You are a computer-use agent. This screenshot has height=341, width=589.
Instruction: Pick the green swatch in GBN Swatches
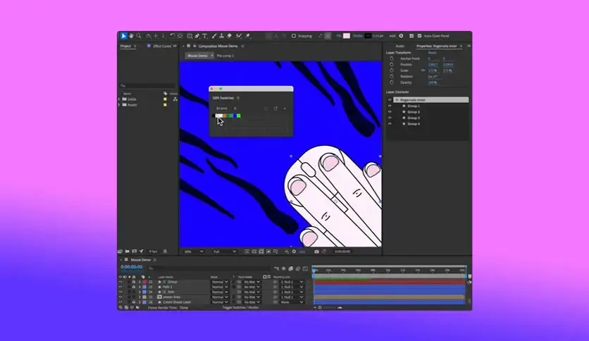pyautogui.click(x=239, y=116)
